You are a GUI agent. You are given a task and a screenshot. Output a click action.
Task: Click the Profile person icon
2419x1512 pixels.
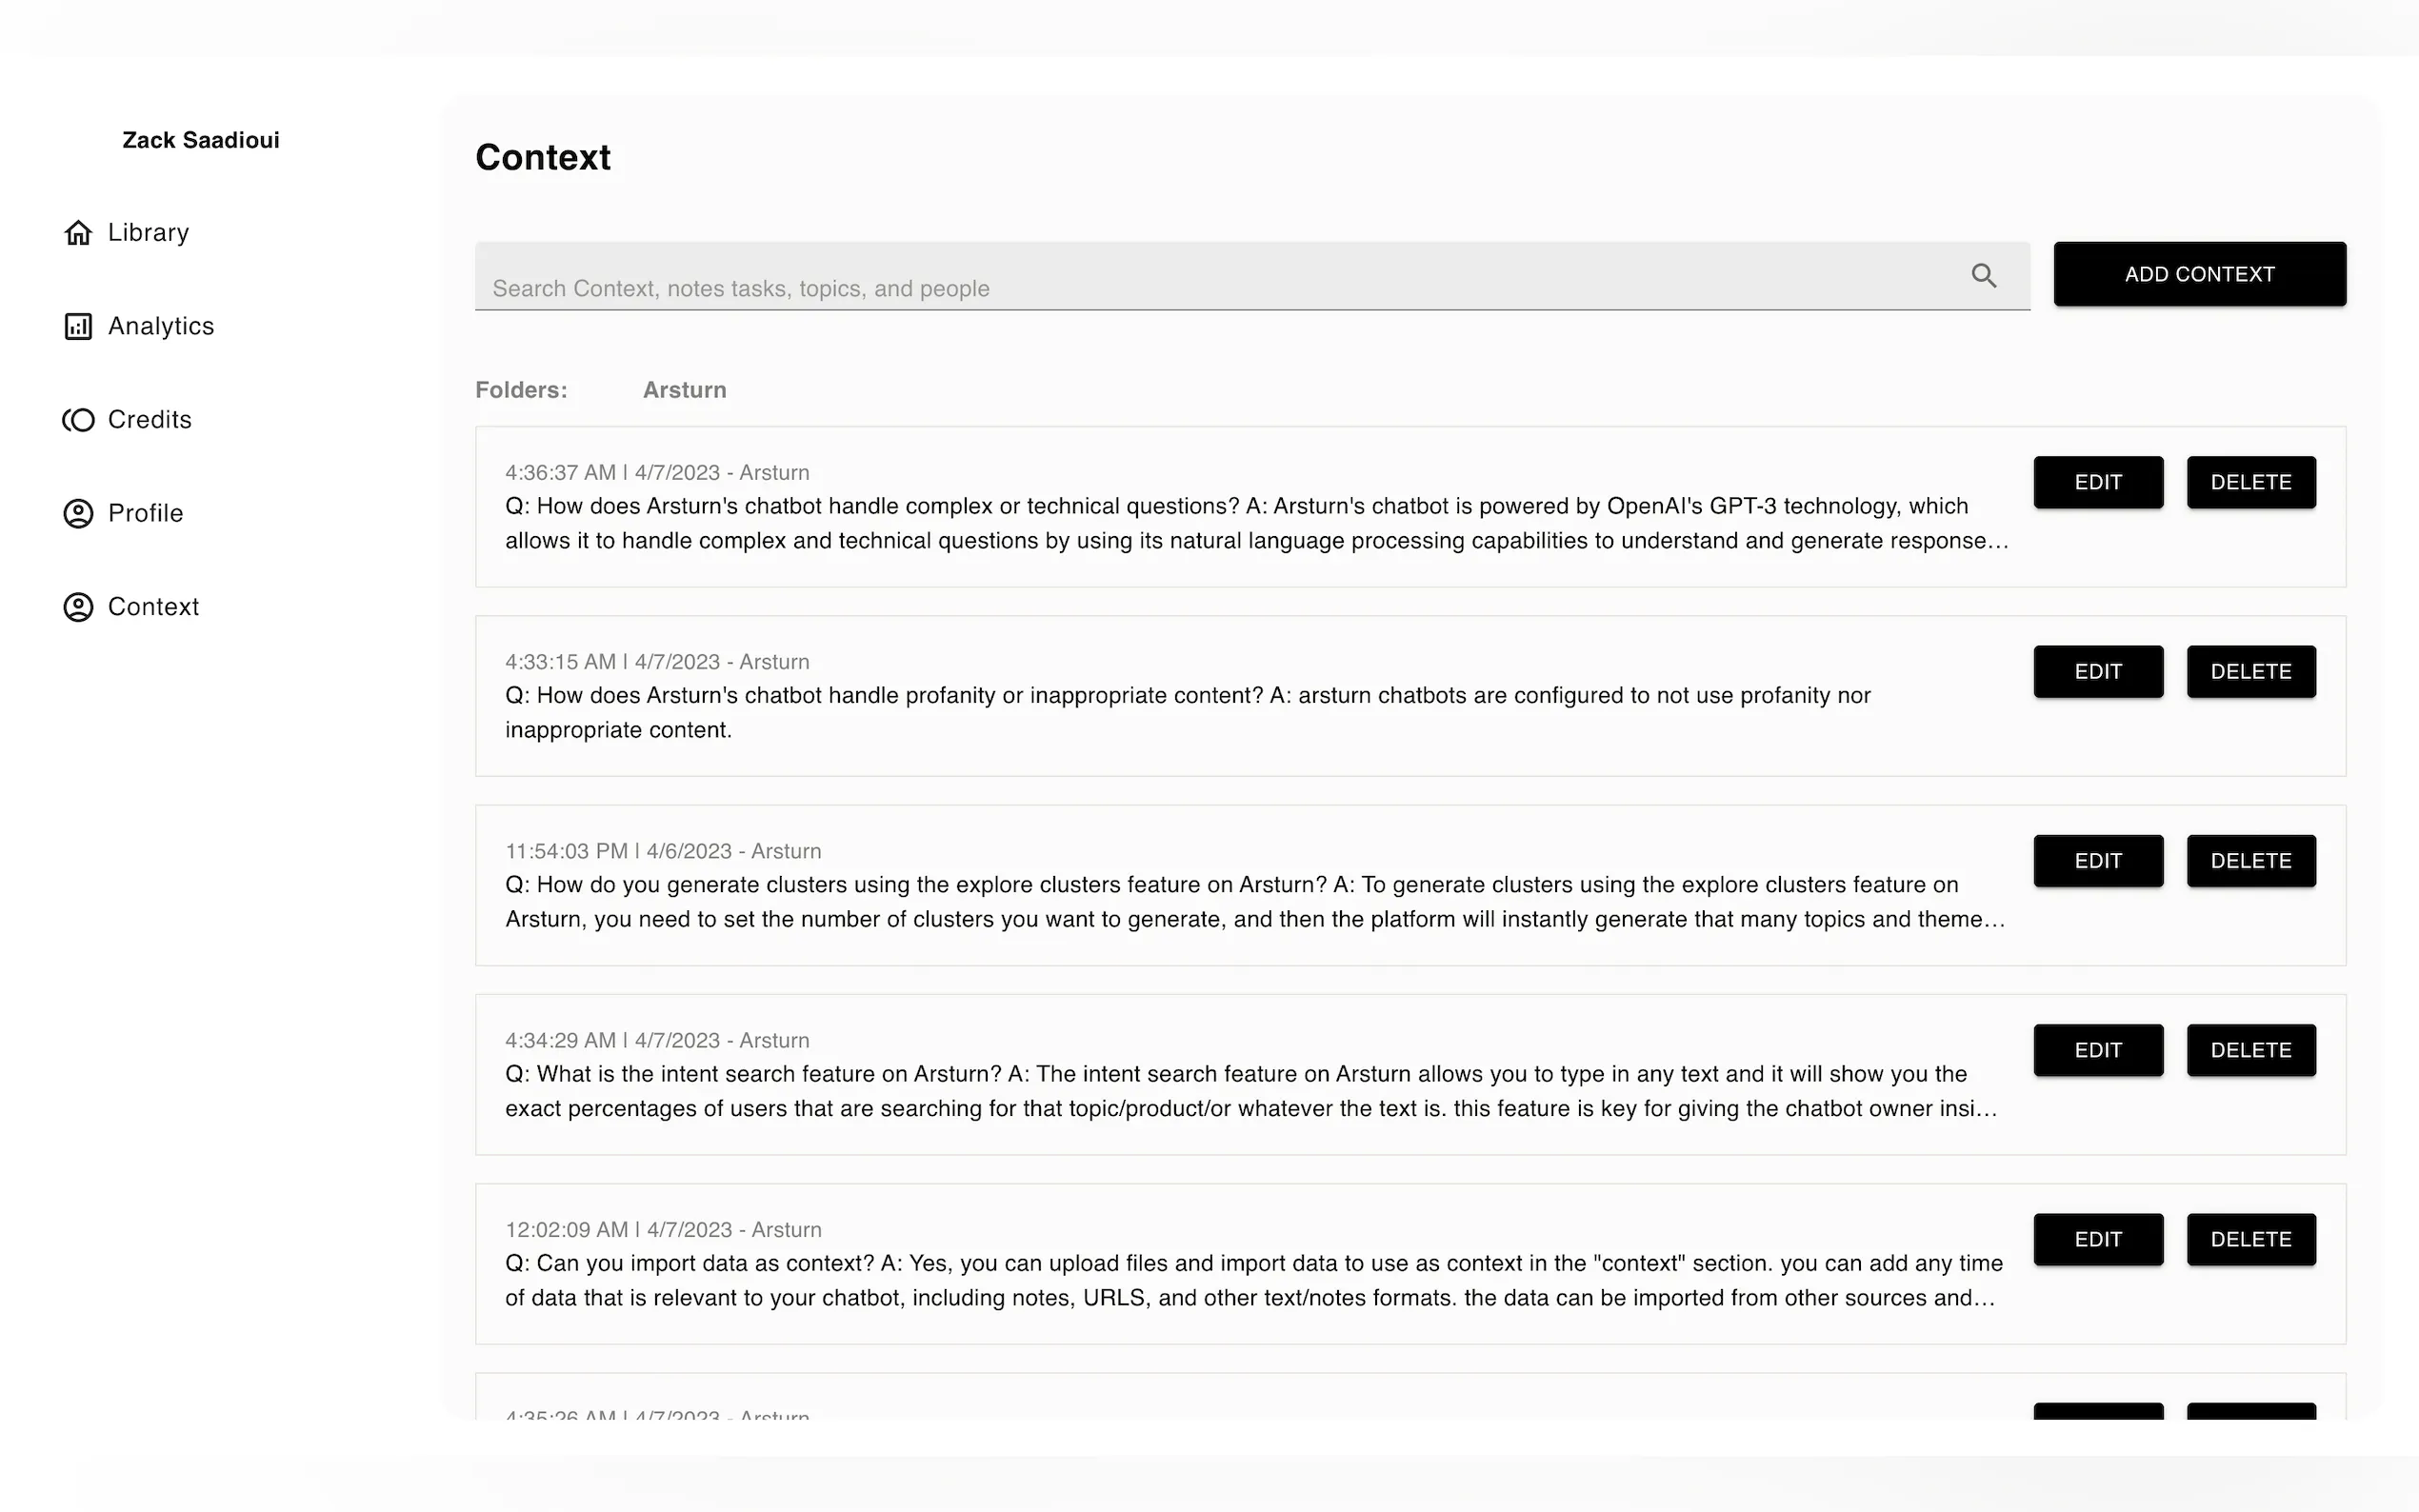tap(78, 513)
